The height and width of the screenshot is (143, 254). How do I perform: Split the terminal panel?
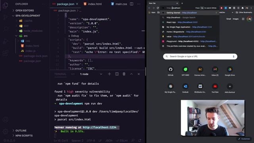coord(117,74)
